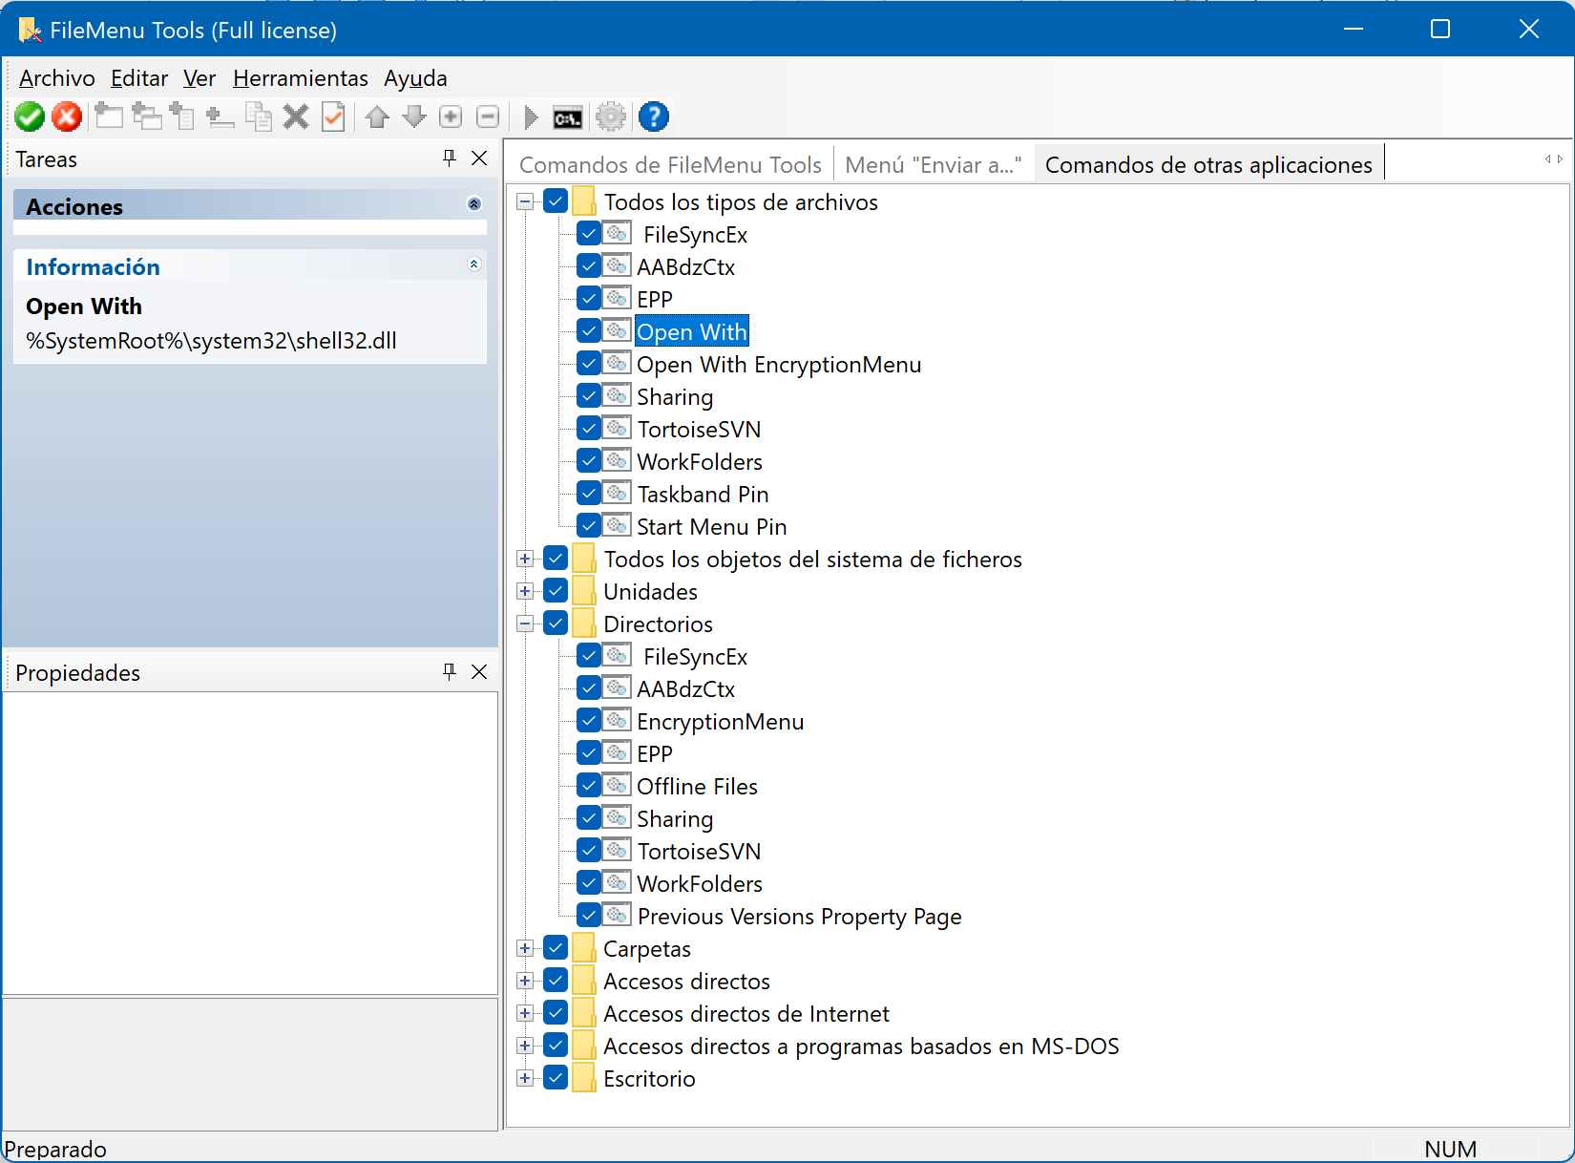Click the NUM status bar indicator
Image resolution: width=1575 pixels, height=1163 pixels.
1450,1149
